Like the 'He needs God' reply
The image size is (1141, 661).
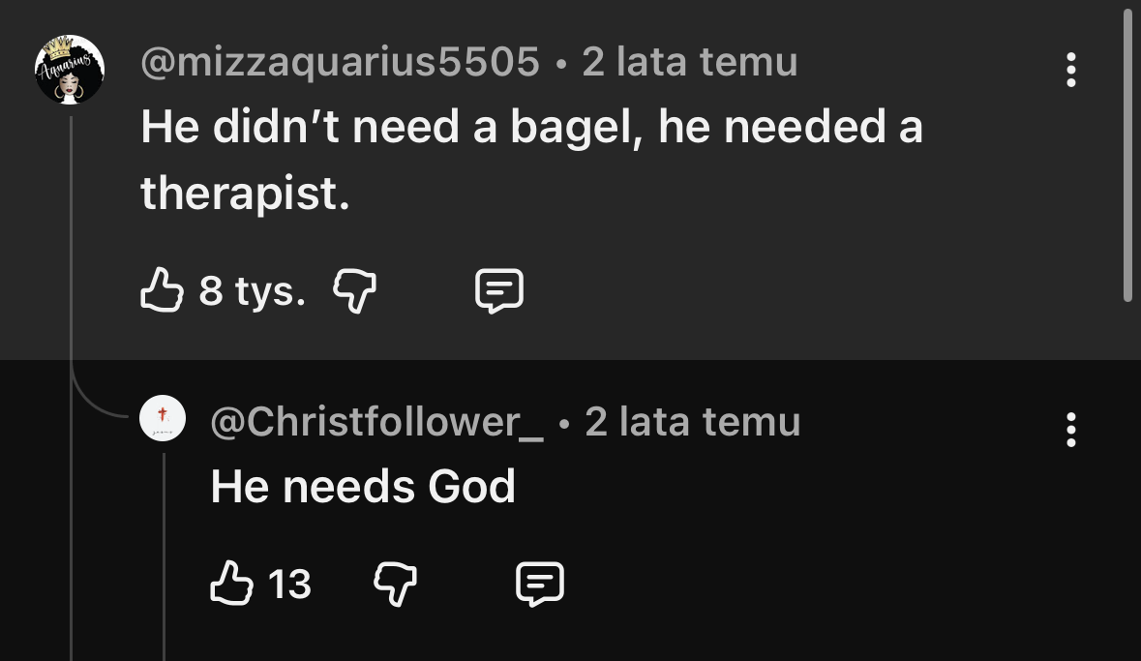point(231,583)
